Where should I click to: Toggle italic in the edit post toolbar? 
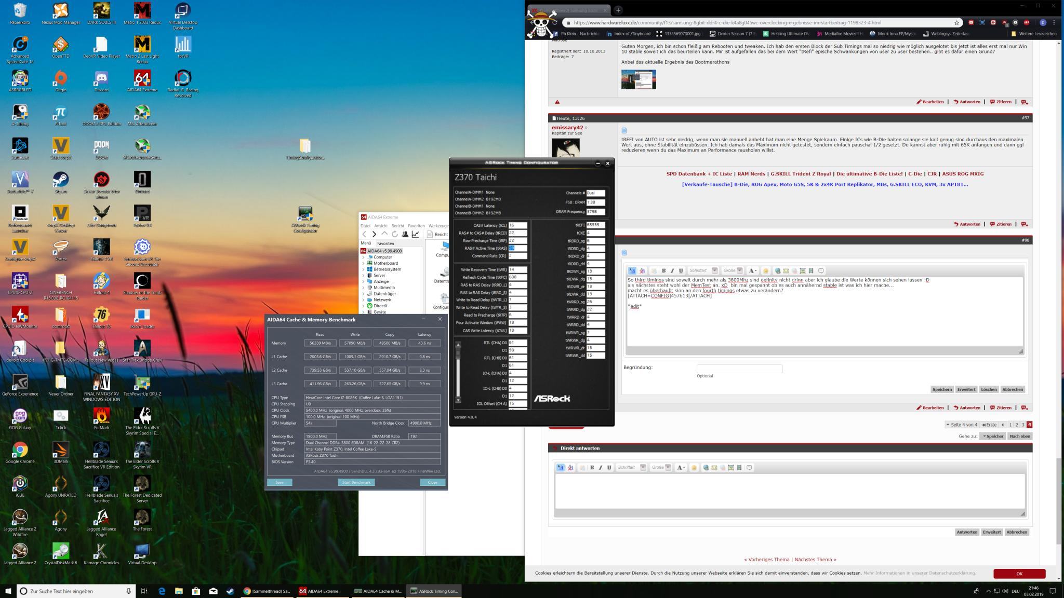(x=672, y=270)
